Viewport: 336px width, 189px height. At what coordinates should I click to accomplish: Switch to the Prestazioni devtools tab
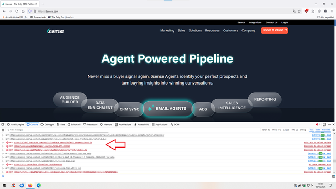(90, 124)
